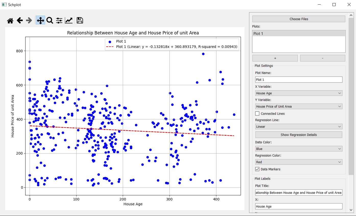This screenshot has height=216, width=356.
Task: Click the Home reset view icon
Action: pos(10,21)
